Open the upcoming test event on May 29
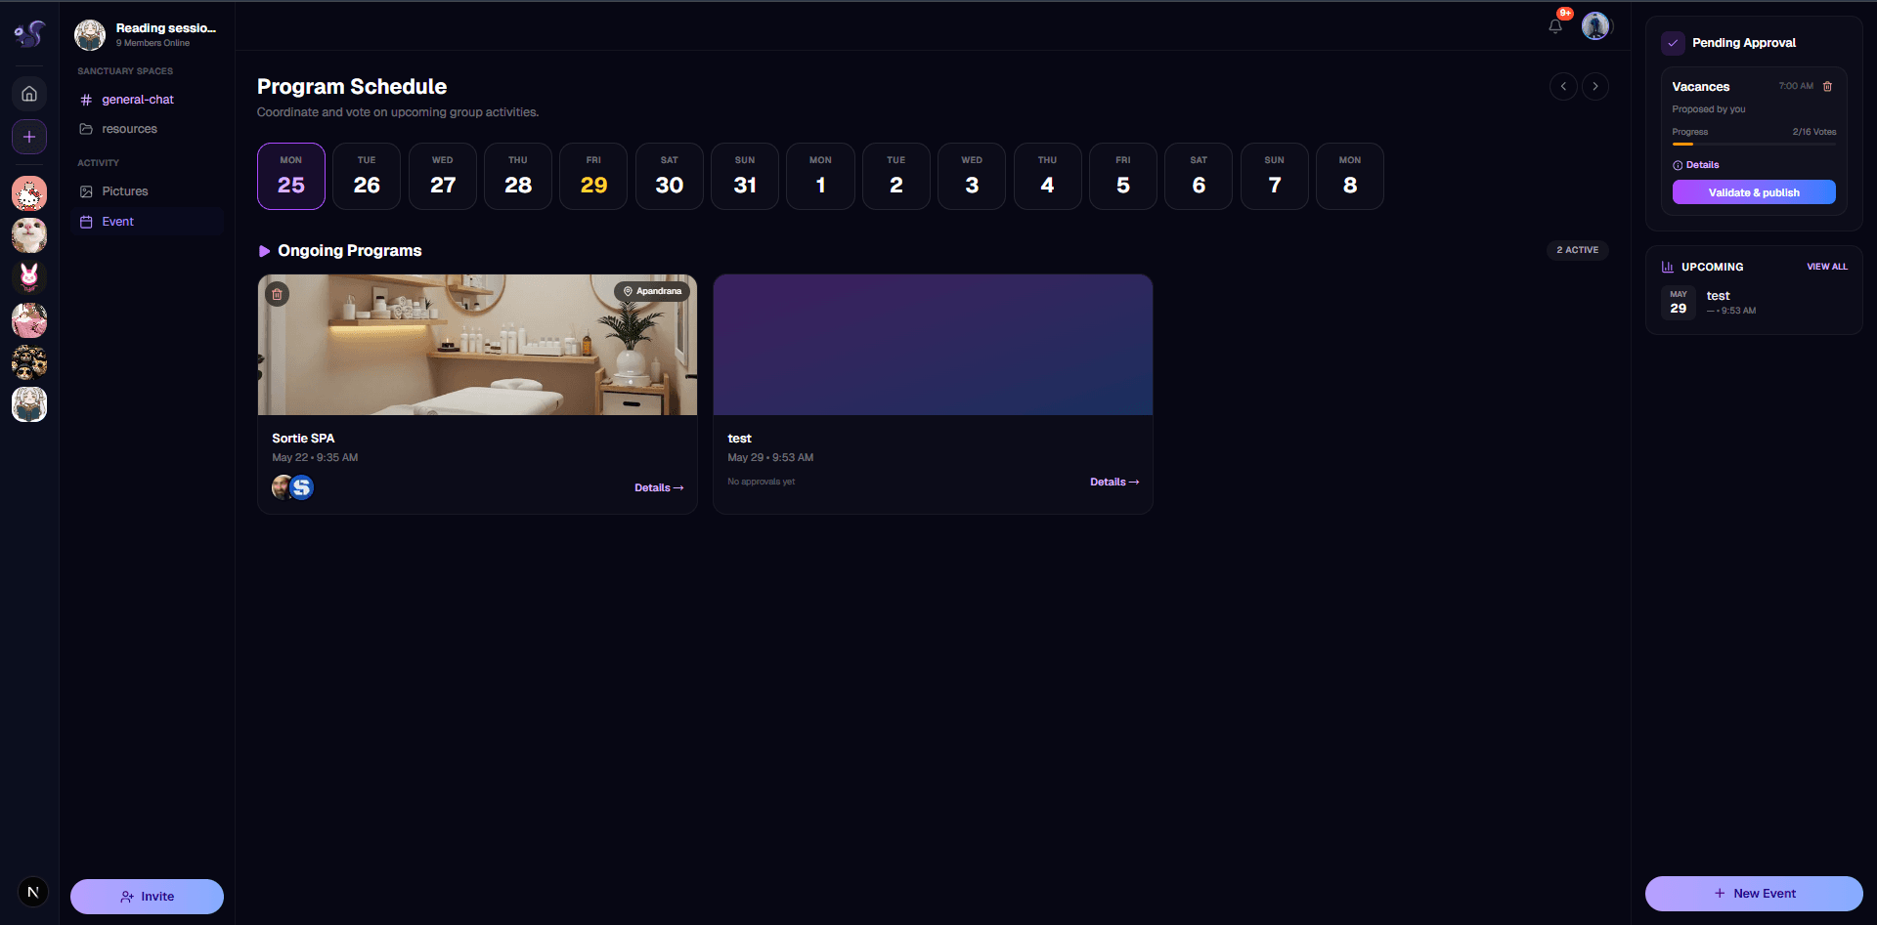This screenshot has height=925, width=1877. (1754, 303)
